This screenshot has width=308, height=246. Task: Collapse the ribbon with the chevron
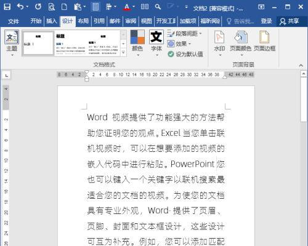click(x=301, y=65)
